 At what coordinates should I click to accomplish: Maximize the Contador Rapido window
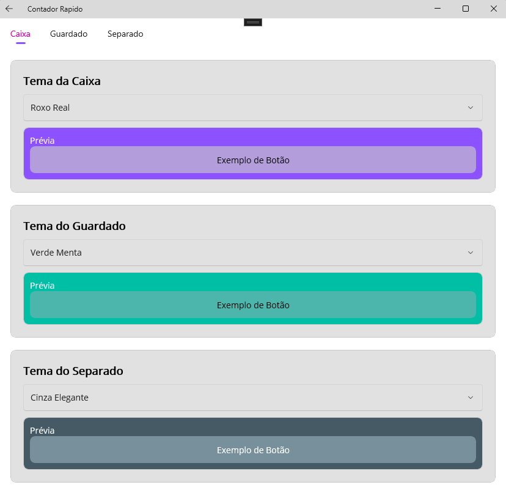pos(466,9)
